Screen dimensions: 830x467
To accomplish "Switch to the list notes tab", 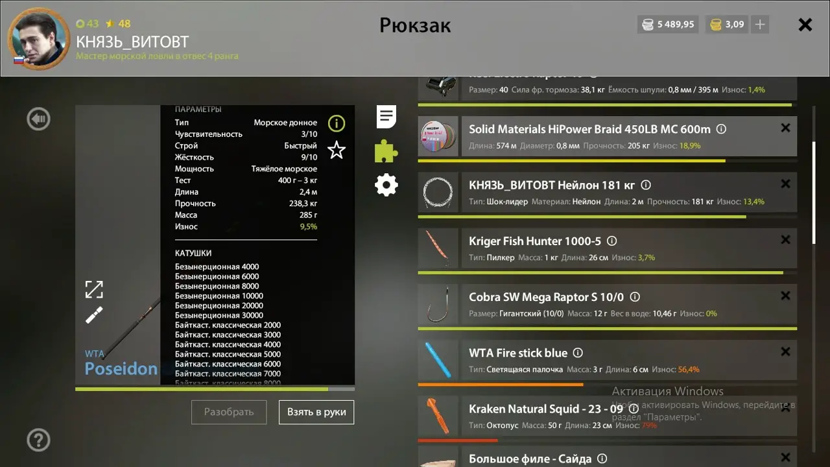I will click(386, 117).
